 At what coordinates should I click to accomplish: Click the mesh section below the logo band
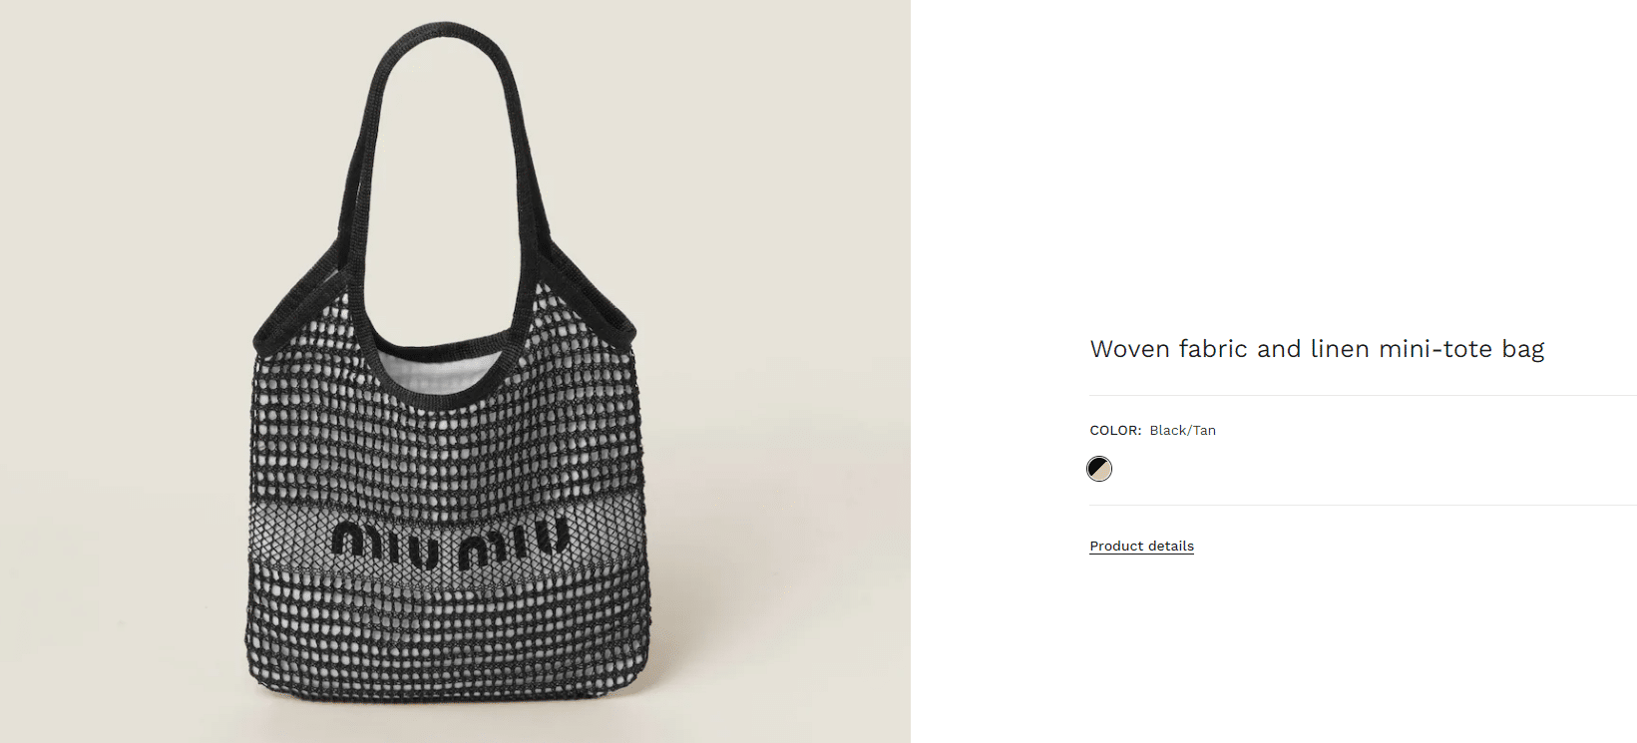point(449,638)
